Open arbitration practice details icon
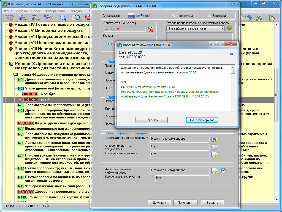Viewport: 282px width, 212px height. coord(214,155)
